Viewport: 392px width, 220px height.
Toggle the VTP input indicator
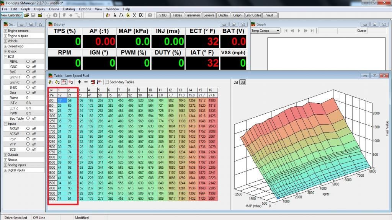pos(28,144)
